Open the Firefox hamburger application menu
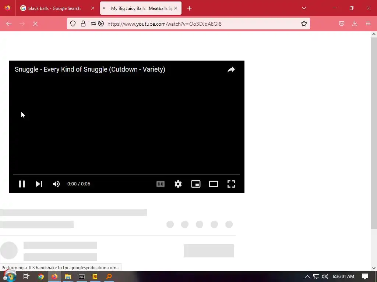377x282 pixels. pyautogui.click(x=368, y=24)
